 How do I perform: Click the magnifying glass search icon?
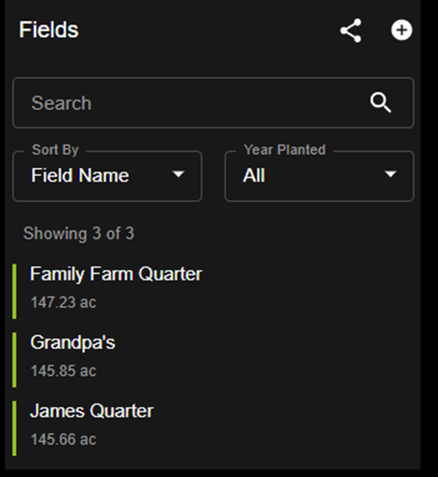tap(381, 103)
